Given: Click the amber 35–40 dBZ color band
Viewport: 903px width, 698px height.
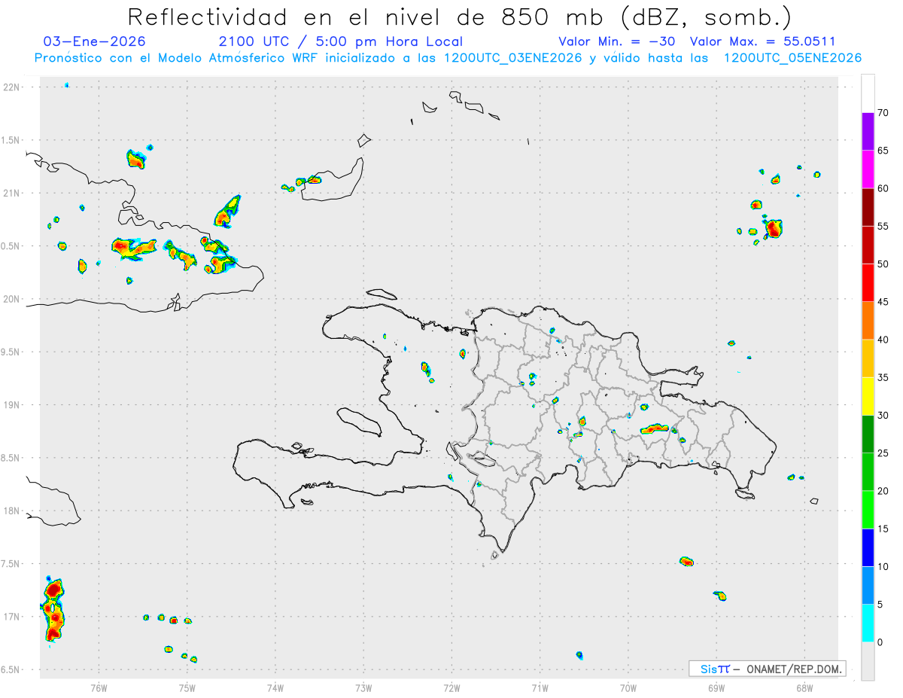Looking at the screenshot, I should (x=868, y=358).
